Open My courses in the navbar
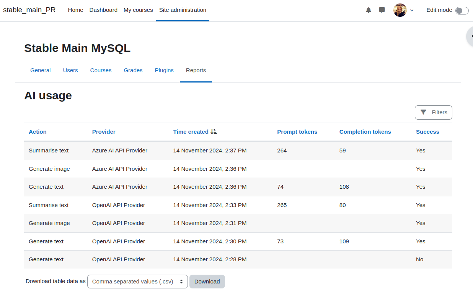The height and width of the screenshot is (293, 473). click(138, 10)
